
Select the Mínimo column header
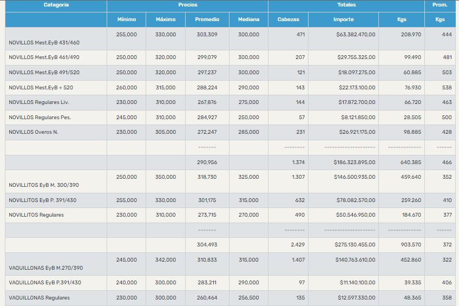127,19
